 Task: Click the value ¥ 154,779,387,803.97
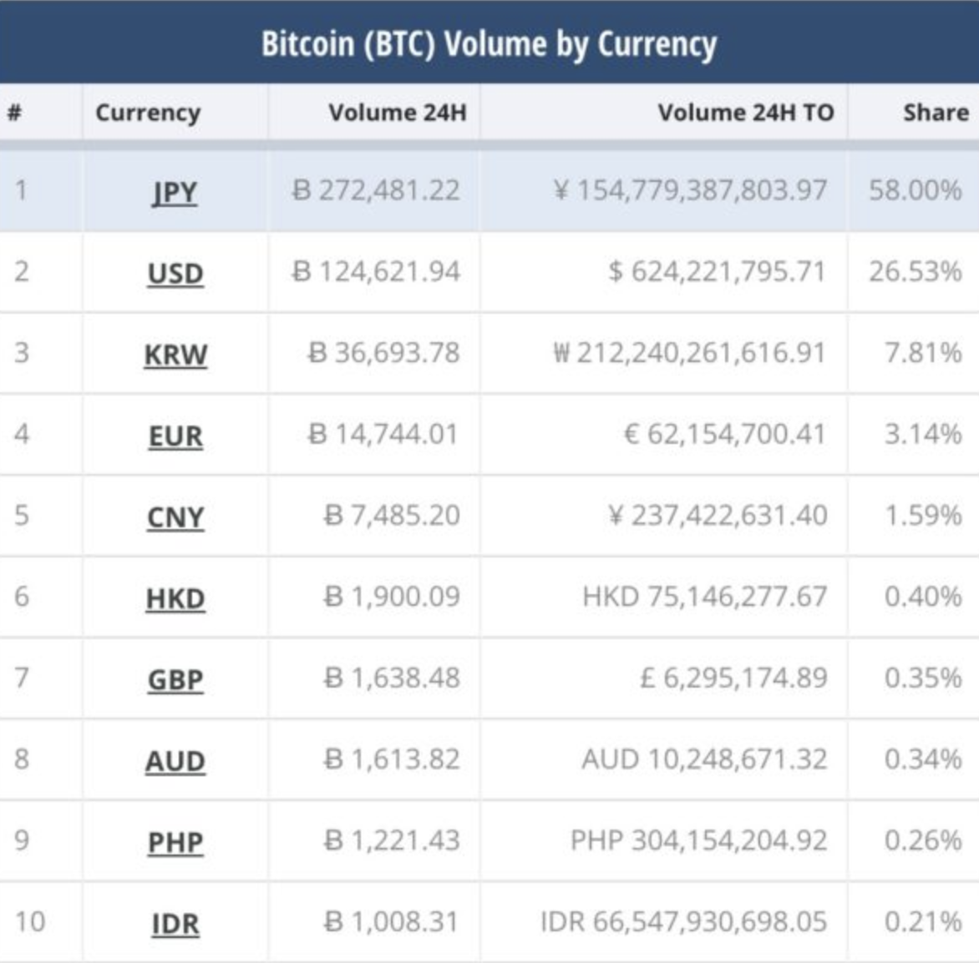click(691, 190)
